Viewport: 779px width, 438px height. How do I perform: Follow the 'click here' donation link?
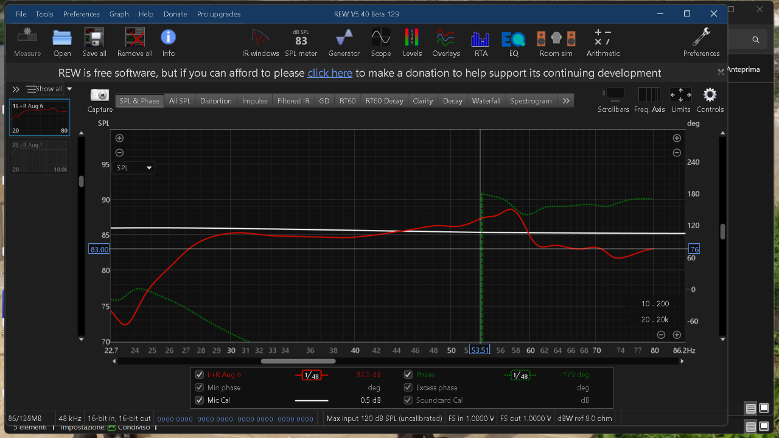[x=330, y=73]
